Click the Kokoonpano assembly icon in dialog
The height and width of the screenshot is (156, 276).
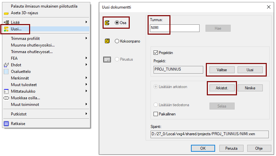[x=107, y=41]
